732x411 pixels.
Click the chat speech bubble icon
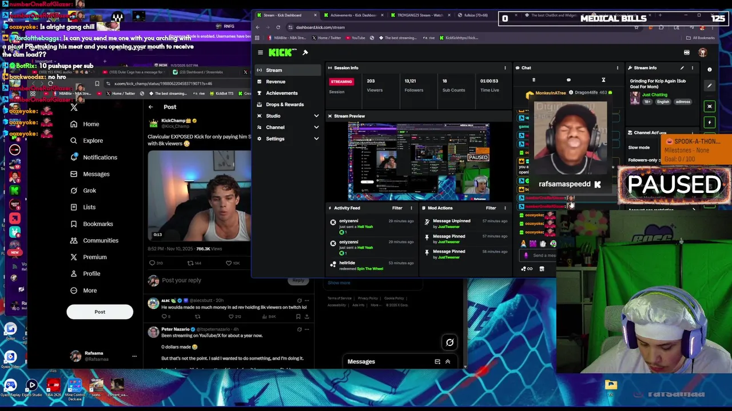pos(568,80)
